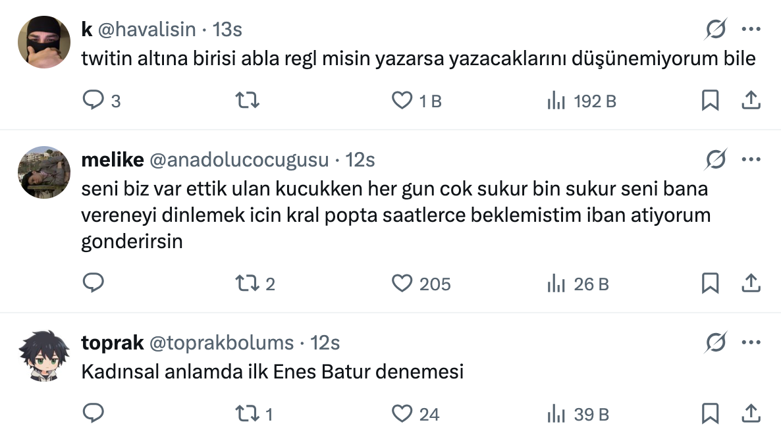
Task: Click @havalisin's profile picture
Action: coord(43,41)
